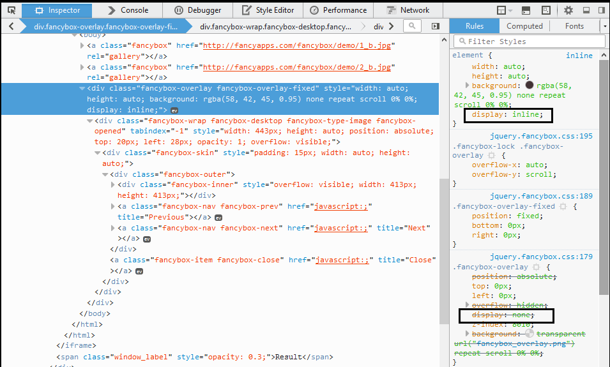Screen dimensions: 610x367
Task: Open jquery.fancybox.css:189 source link
Action: (x=541, y=196)
